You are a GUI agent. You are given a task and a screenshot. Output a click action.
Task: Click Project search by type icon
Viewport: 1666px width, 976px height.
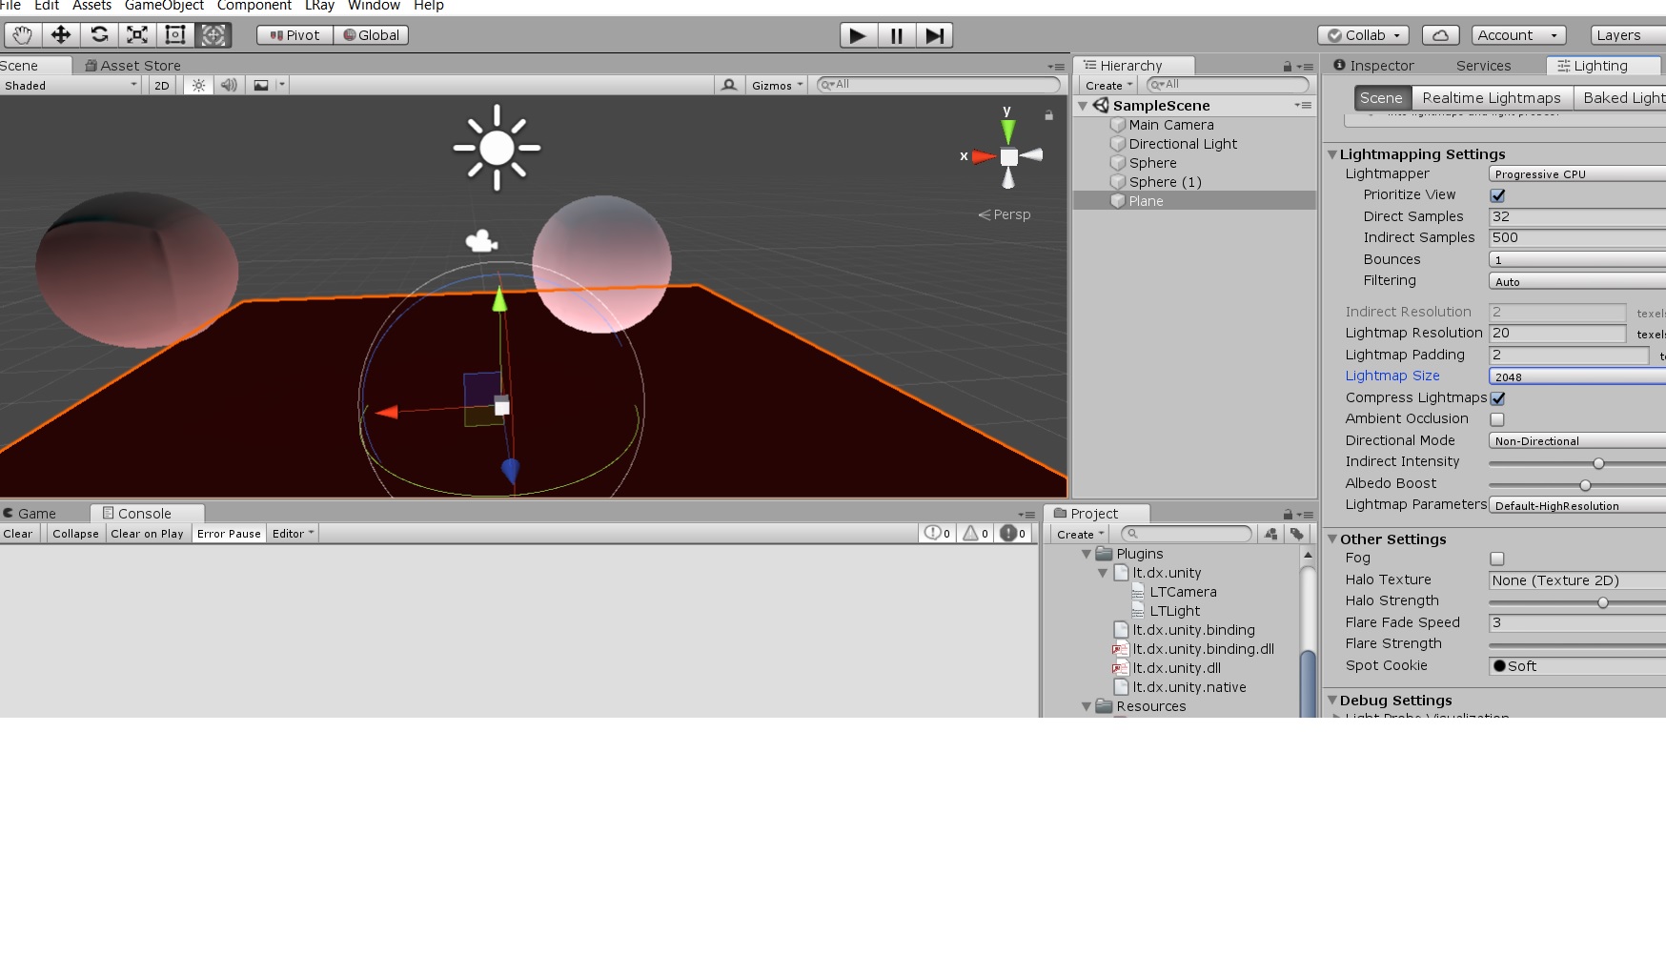(1270, 535)
